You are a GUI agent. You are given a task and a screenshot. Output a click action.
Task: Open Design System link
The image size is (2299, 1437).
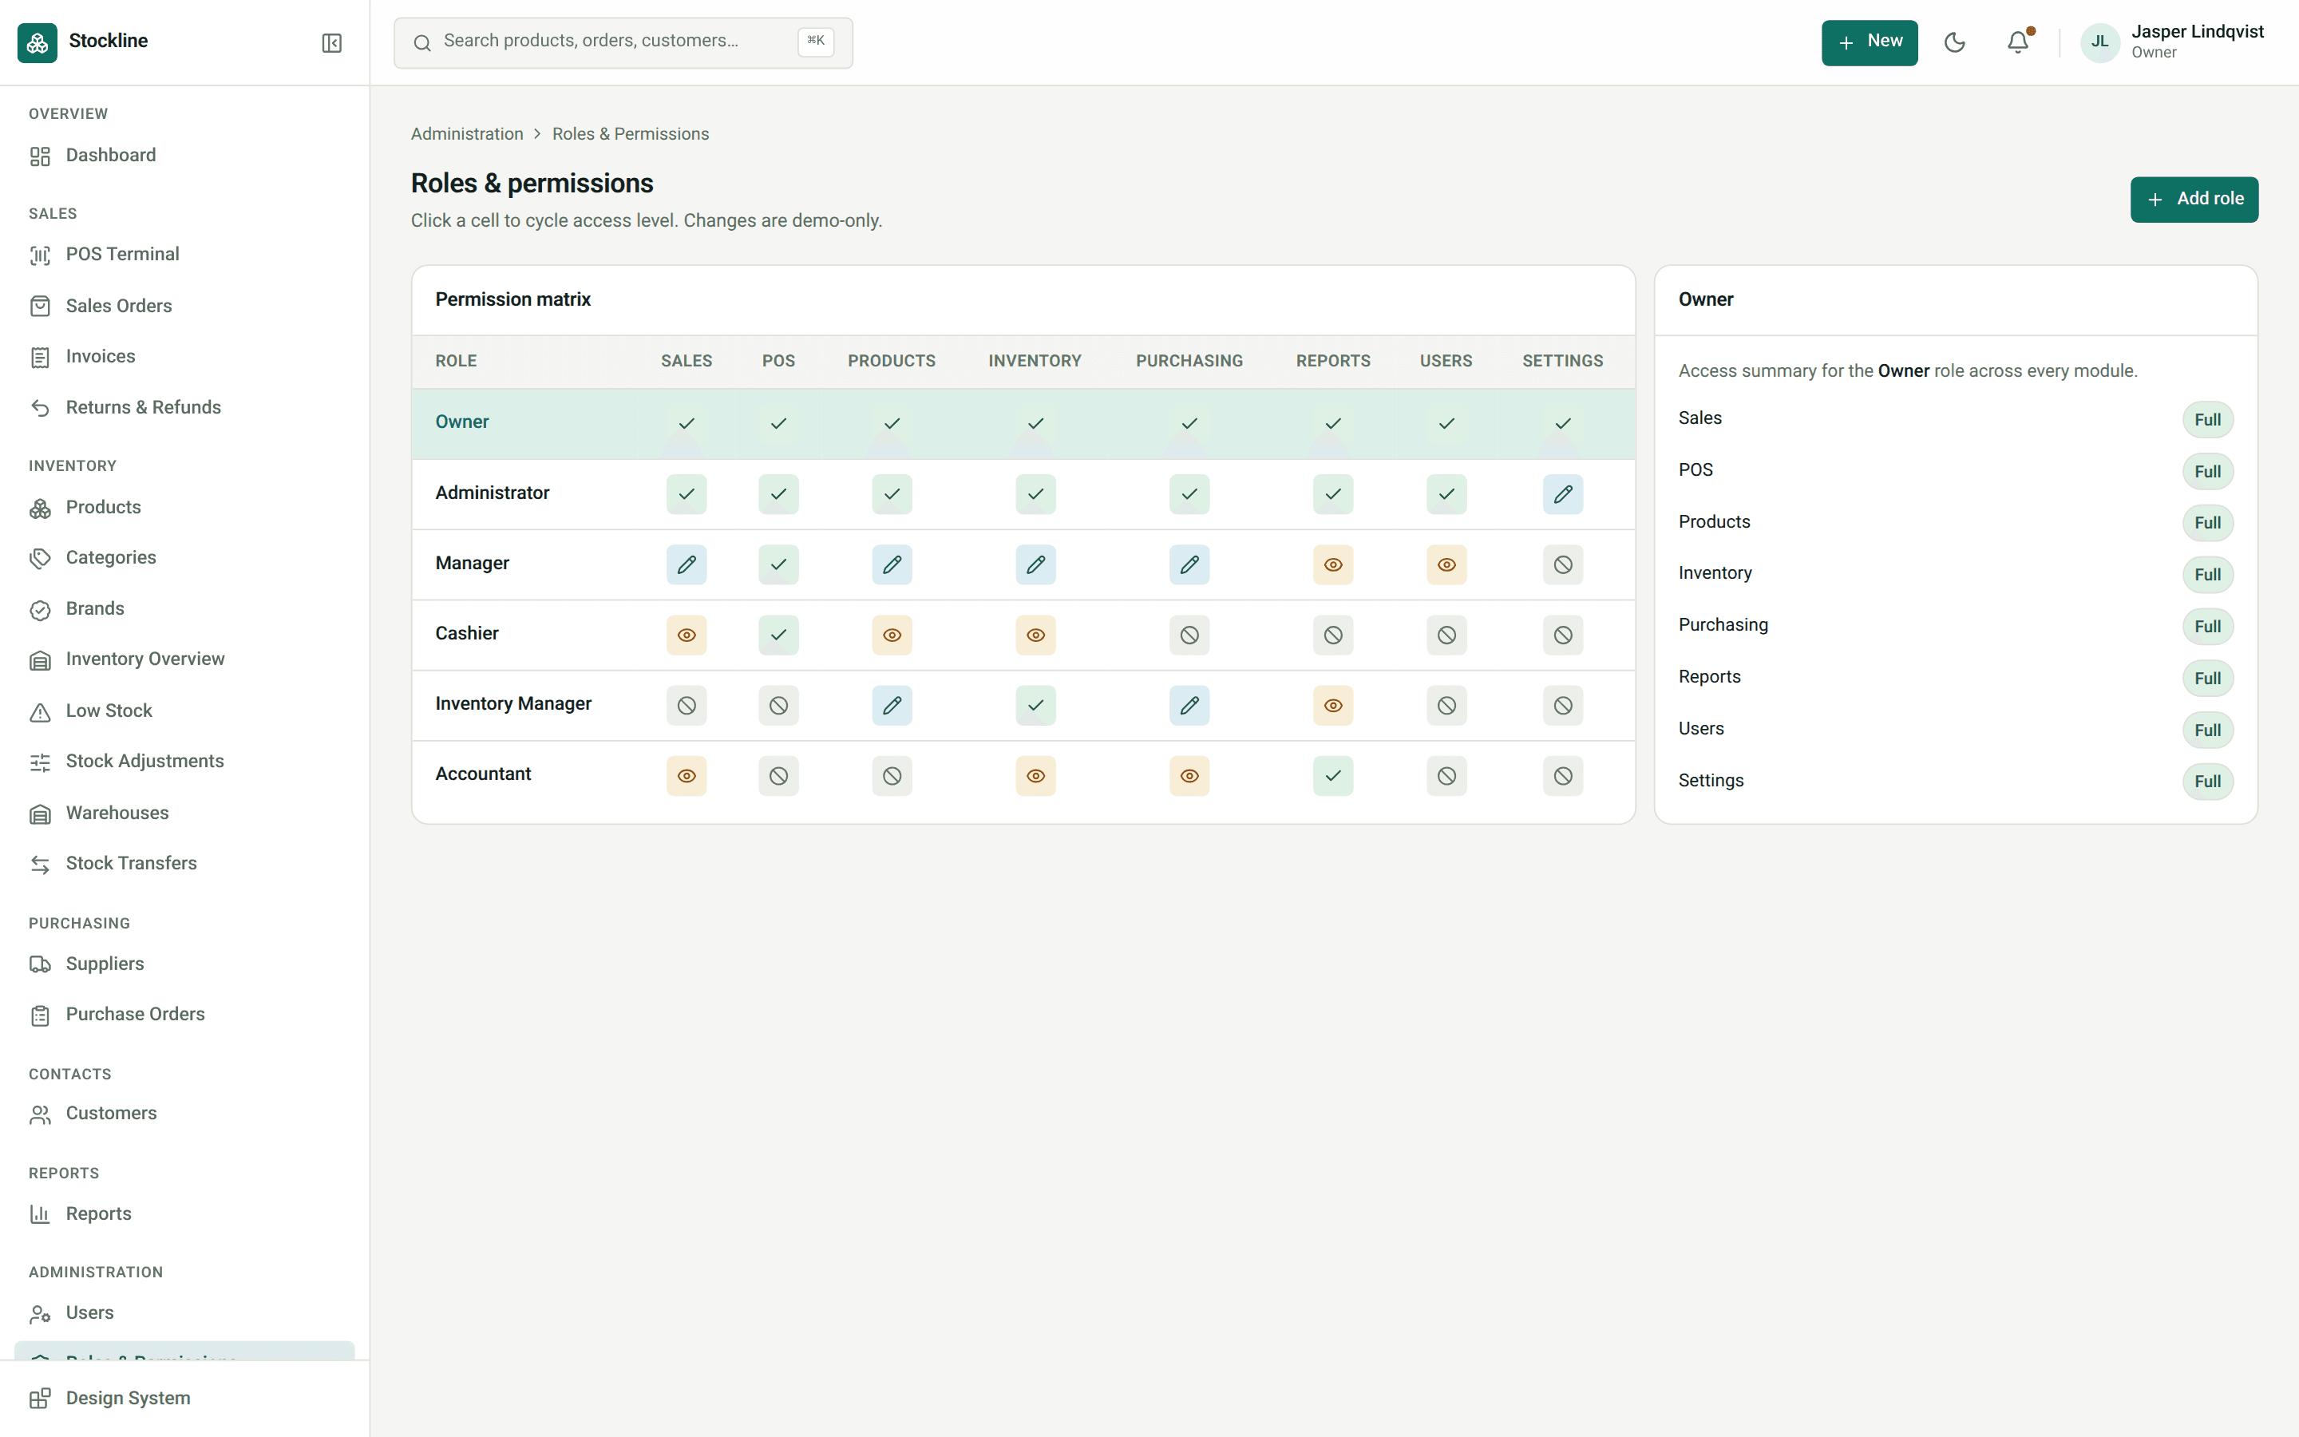click(184, 1399)
